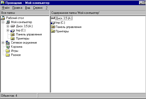Image resolution: width=146 pixels, height=99 pixels.
Task: Select Корзина label in tree
Action: click(x=17, y=47)
